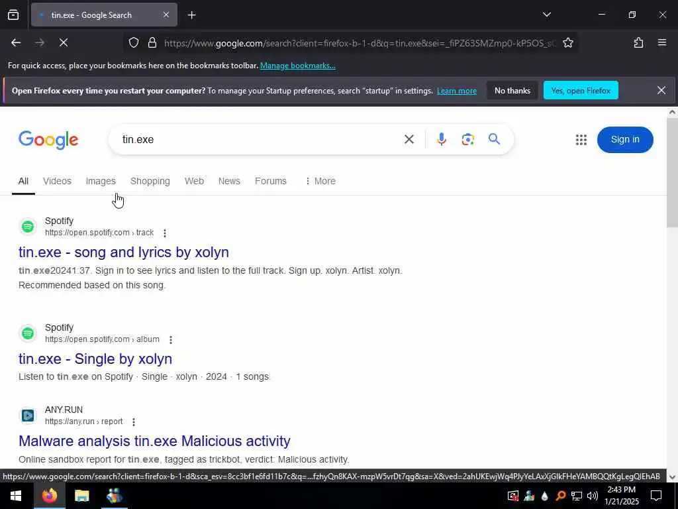Stop loading the page
Screen dimensions: 678x509
tap(64, 42)
